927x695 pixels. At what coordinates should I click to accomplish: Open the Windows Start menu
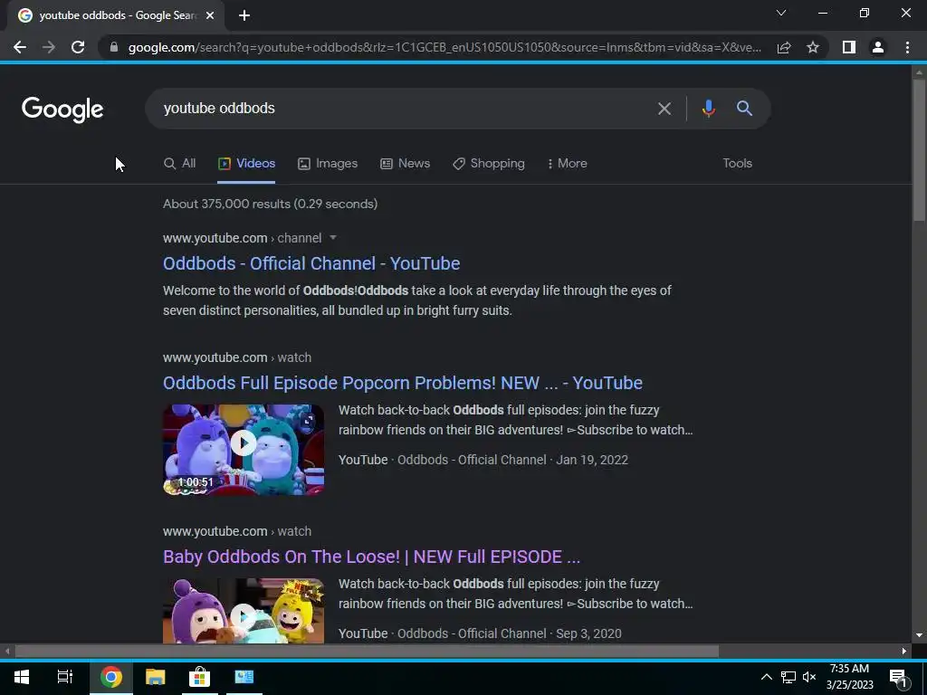pos(22,677)
